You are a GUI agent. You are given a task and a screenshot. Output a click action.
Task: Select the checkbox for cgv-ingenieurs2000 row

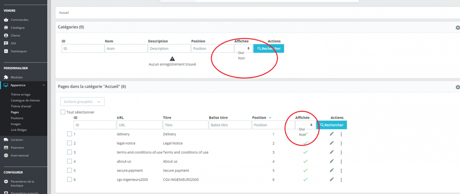pyautogui.click(x=69, y=179)
